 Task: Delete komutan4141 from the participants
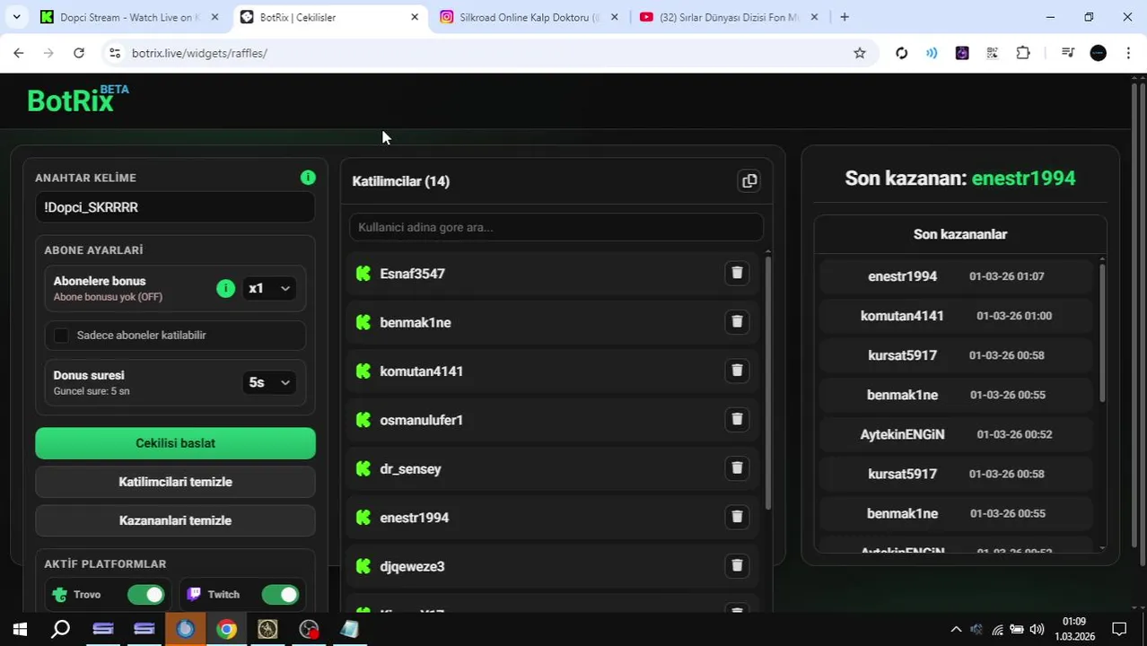(x=737, y=370)
